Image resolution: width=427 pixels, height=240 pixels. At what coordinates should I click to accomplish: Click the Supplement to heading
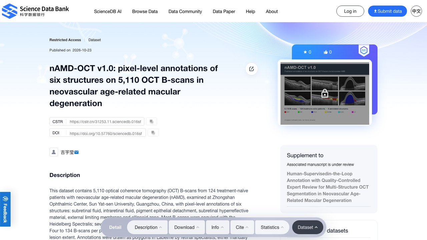[x=305, y=155]
